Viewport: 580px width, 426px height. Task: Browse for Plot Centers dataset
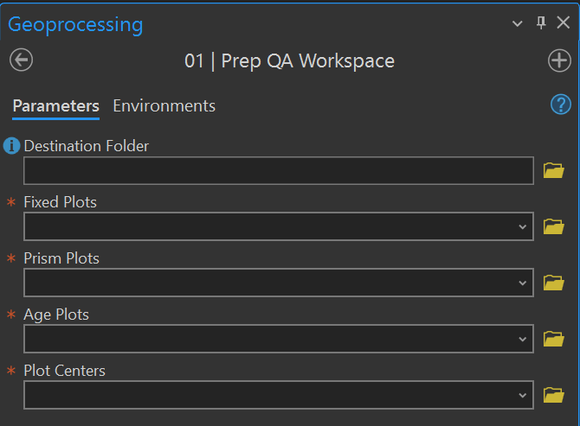(553, 395)
